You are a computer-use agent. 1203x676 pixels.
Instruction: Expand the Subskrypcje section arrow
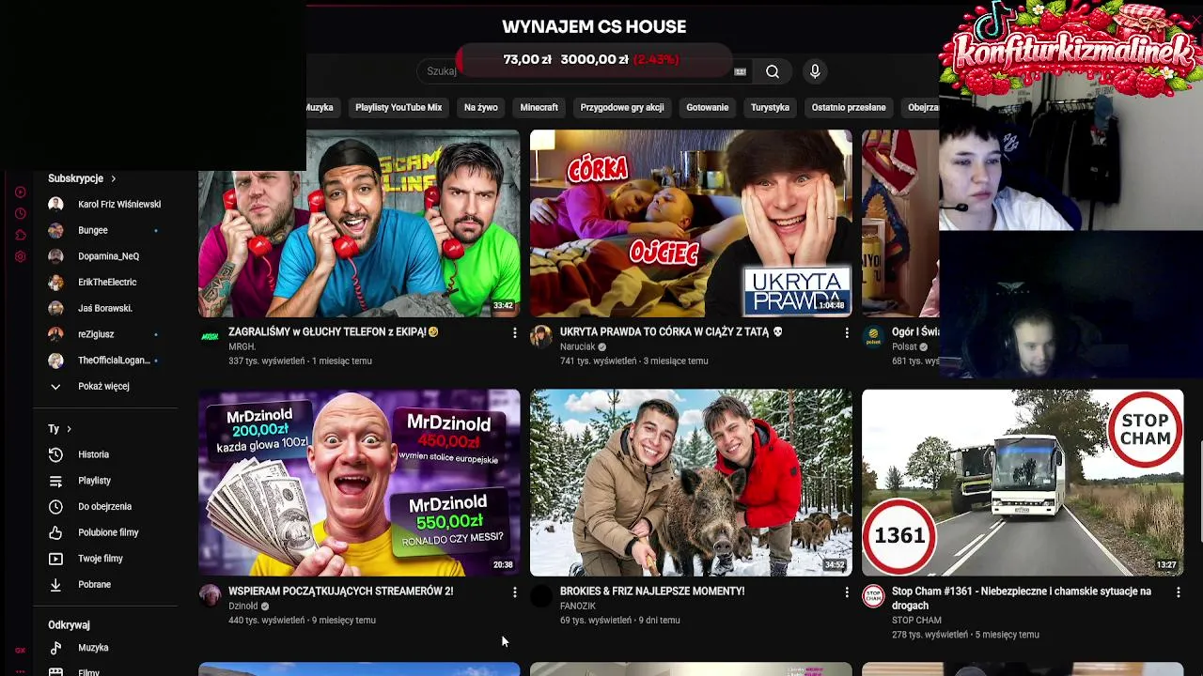click(113, 178)
